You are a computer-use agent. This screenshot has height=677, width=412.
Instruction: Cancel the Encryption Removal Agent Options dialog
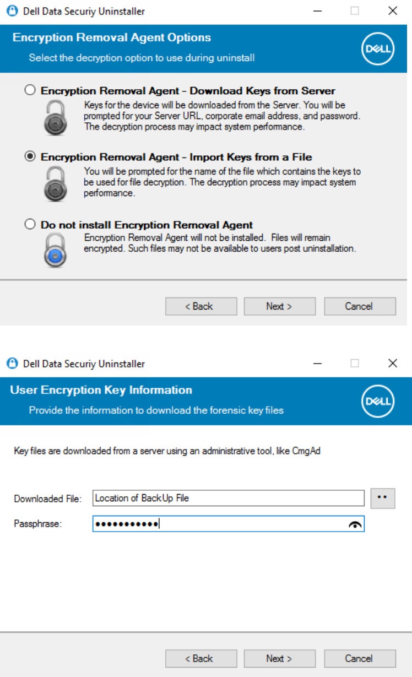pos(360,306)
